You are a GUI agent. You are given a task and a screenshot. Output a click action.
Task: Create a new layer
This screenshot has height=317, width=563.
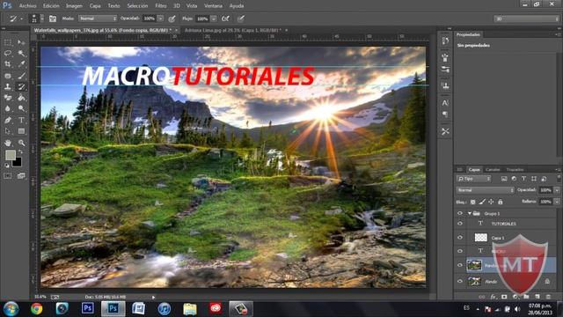click(537, 297)
